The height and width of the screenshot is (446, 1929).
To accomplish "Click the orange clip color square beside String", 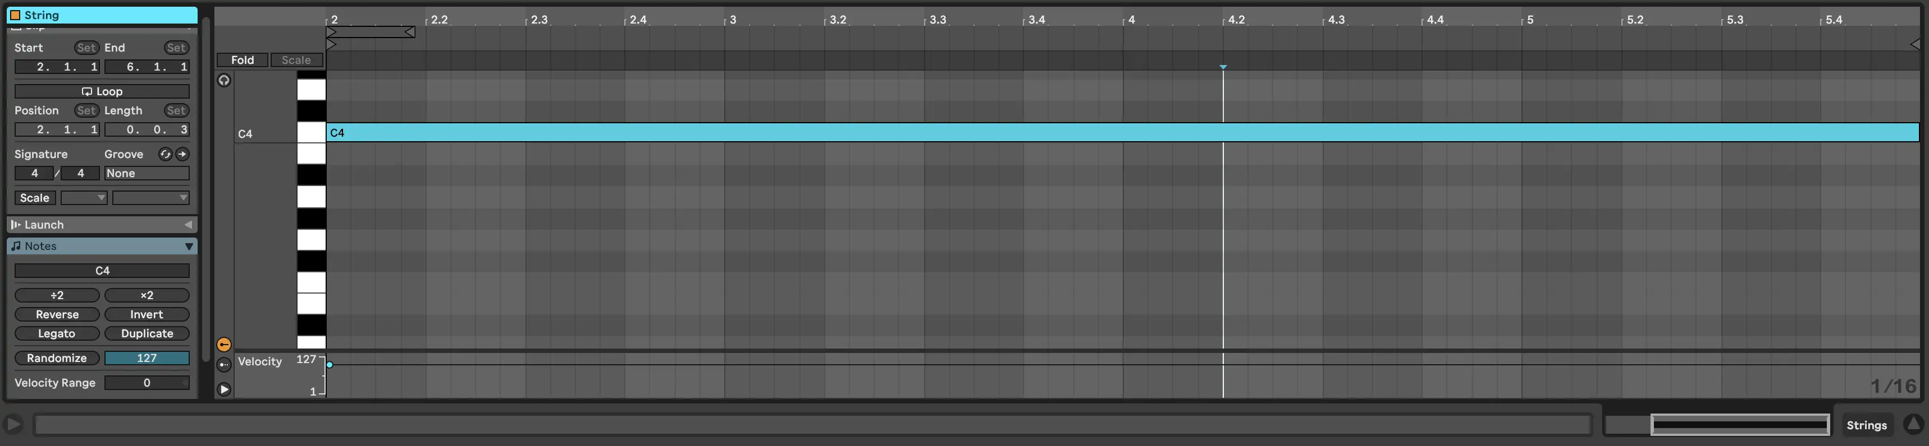I will 15,15.
